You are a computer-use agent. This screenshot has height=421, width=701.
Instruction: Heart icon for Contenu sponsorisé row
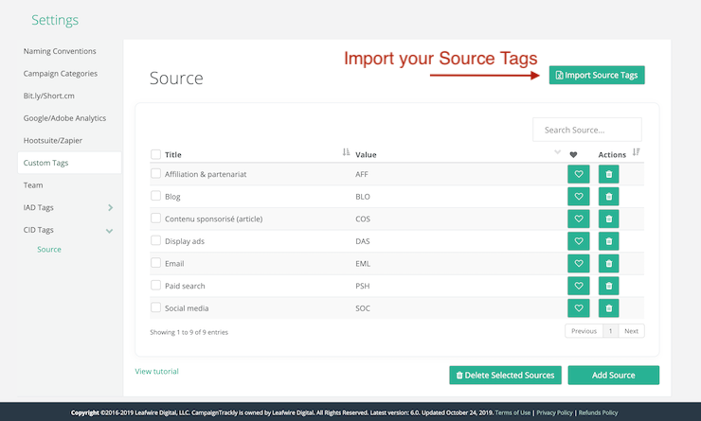click(578, 219)
